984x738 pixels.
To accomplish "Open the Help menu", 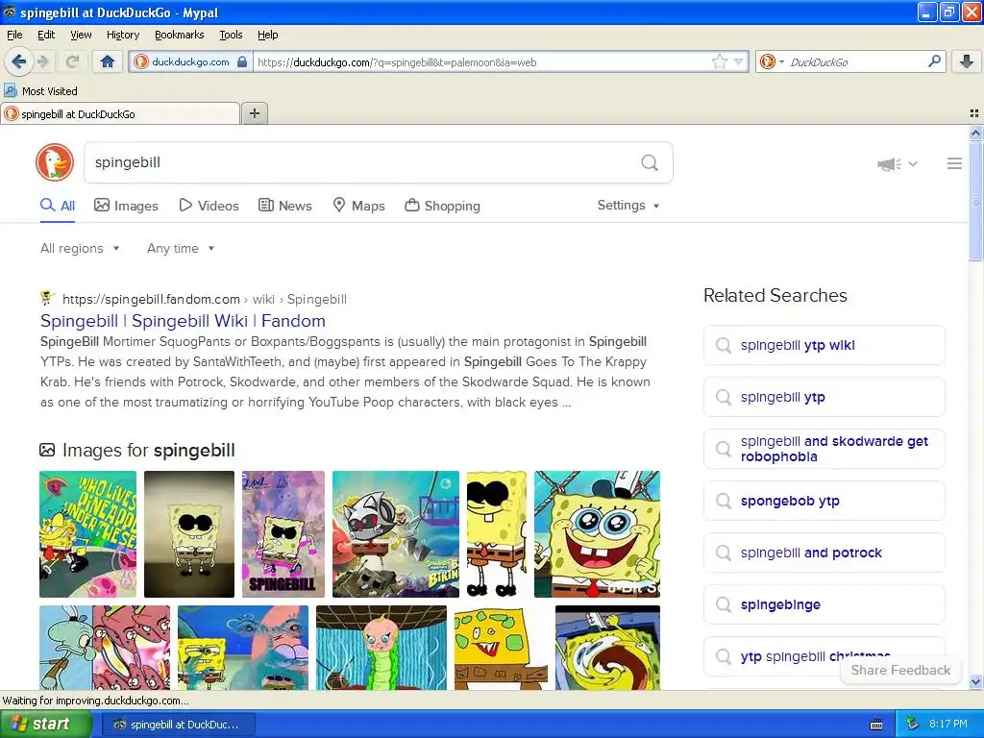I will tap(267, 35).
